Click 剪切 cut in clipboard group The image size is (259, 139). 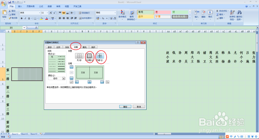[12, 11]
